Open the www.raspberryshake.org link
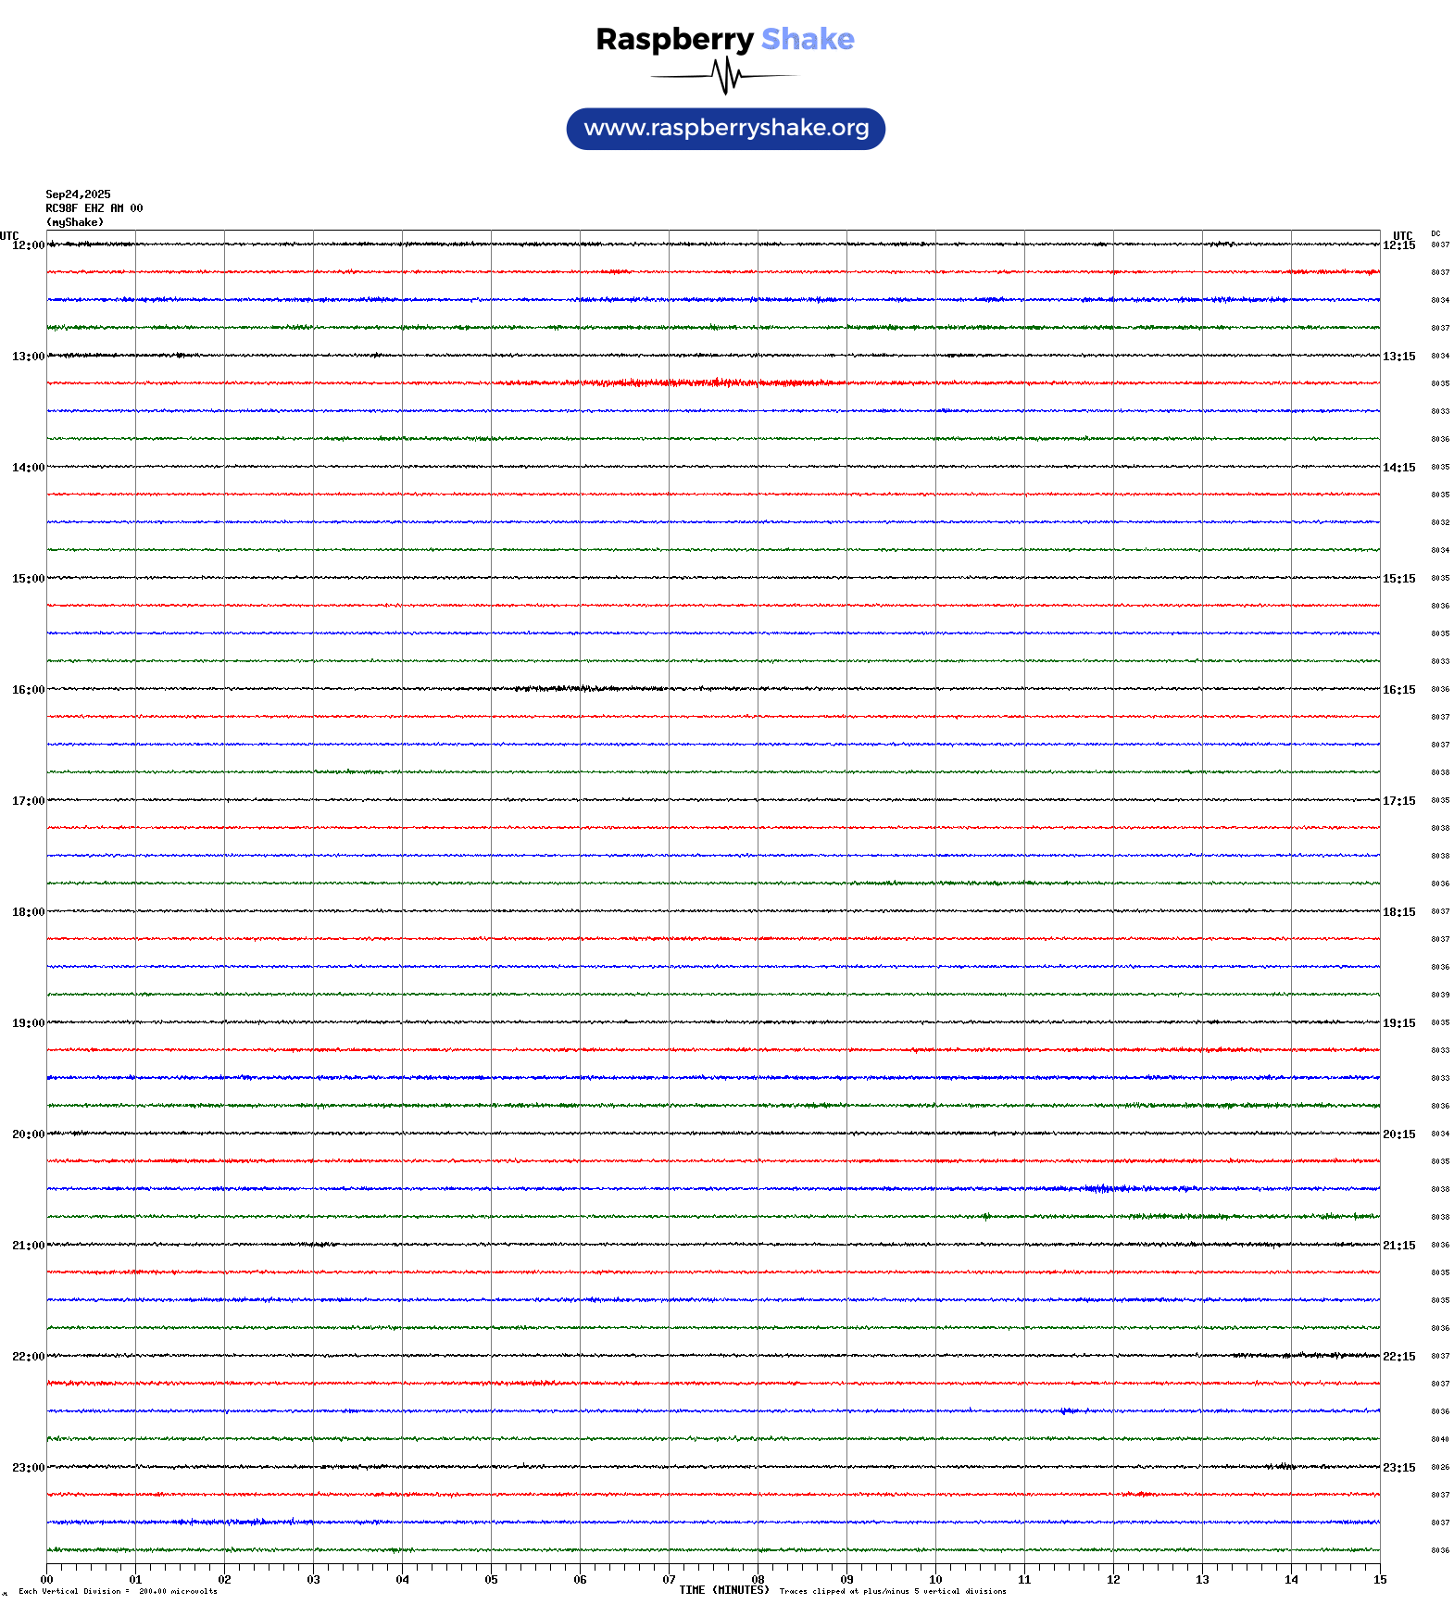This screenshot has width=1454, height=1604. [725, 129]
